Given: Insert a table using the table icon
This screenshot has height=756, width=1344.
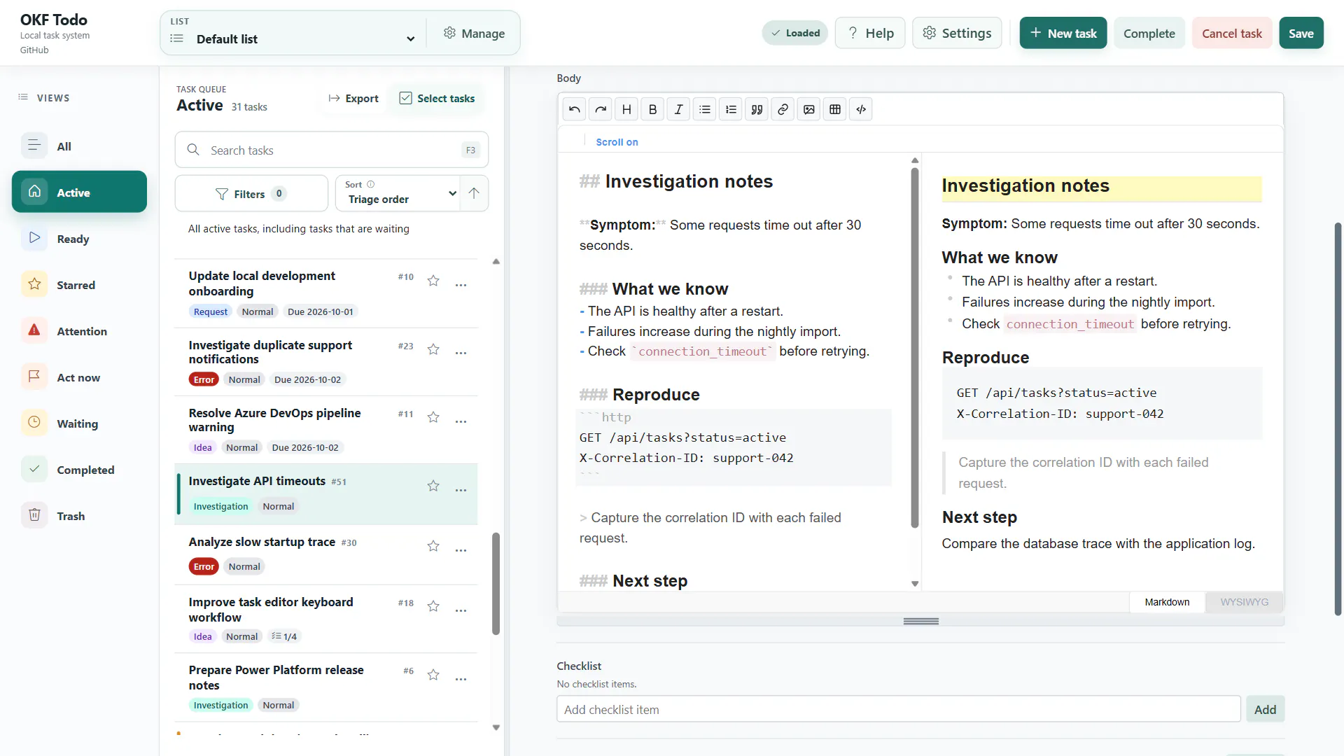Looking at the screenshot, I should pyautogui.click(x=835, y=109).
